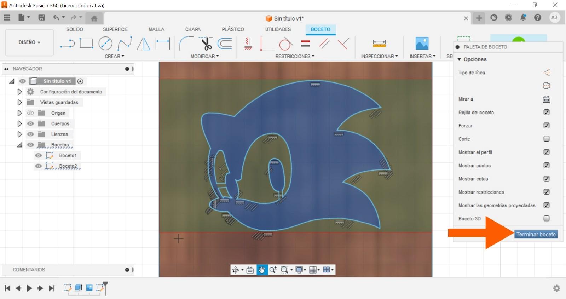This screenshot has height=299, width=566.
Task: Toggle Mostrar cotas checkbox
Action: pos(547,179)
